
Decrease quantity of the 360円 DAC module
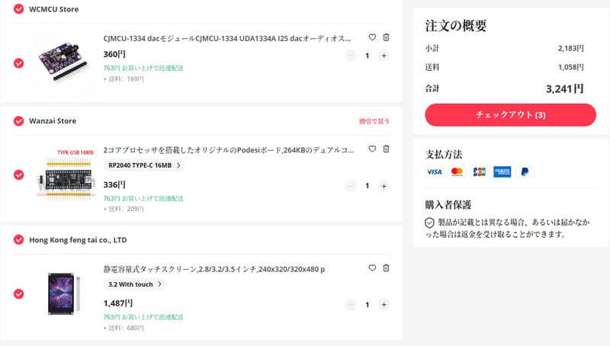click(x=351, y=56)
